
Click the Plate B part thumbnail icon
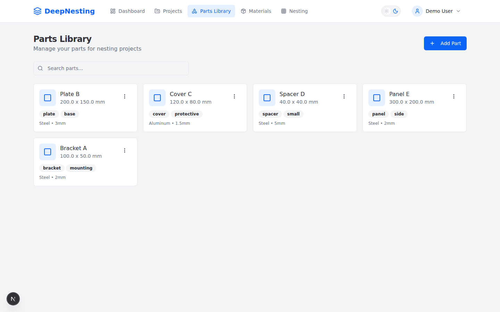coord(48,98)
